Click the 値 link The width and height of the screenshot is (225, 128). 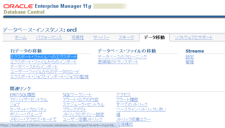[x=118, y=114]
